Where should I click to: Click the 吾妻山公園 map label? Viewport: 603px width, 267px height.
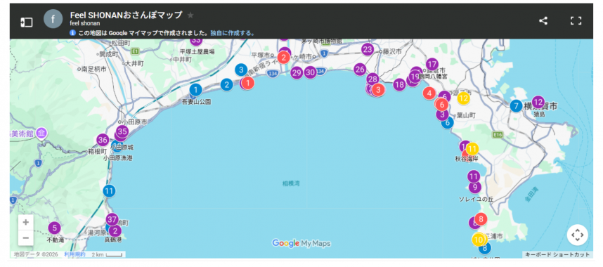coord(196,102)
